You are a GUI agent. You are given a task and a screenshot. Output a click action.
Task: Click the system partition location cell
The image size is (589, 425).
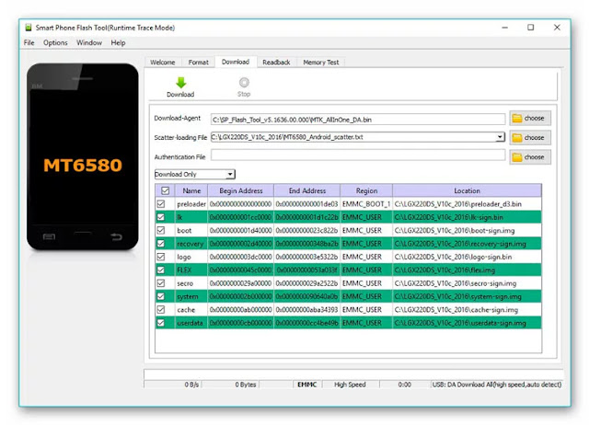[x=467, y=296]
